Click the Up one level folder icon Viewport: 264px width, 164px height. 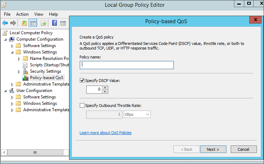[24, 23]
